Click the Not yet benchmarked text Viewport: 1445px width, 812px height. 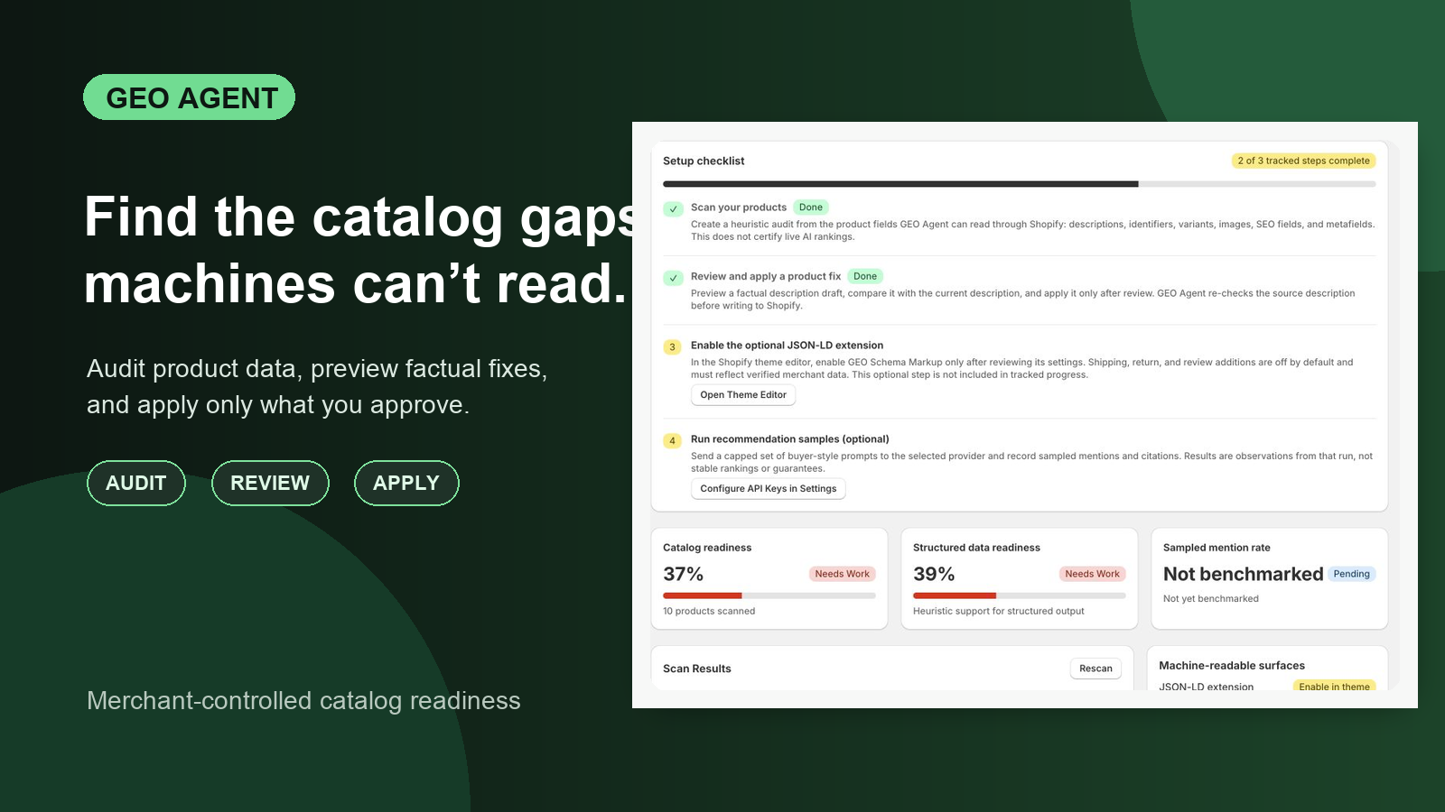point(1211,598)
